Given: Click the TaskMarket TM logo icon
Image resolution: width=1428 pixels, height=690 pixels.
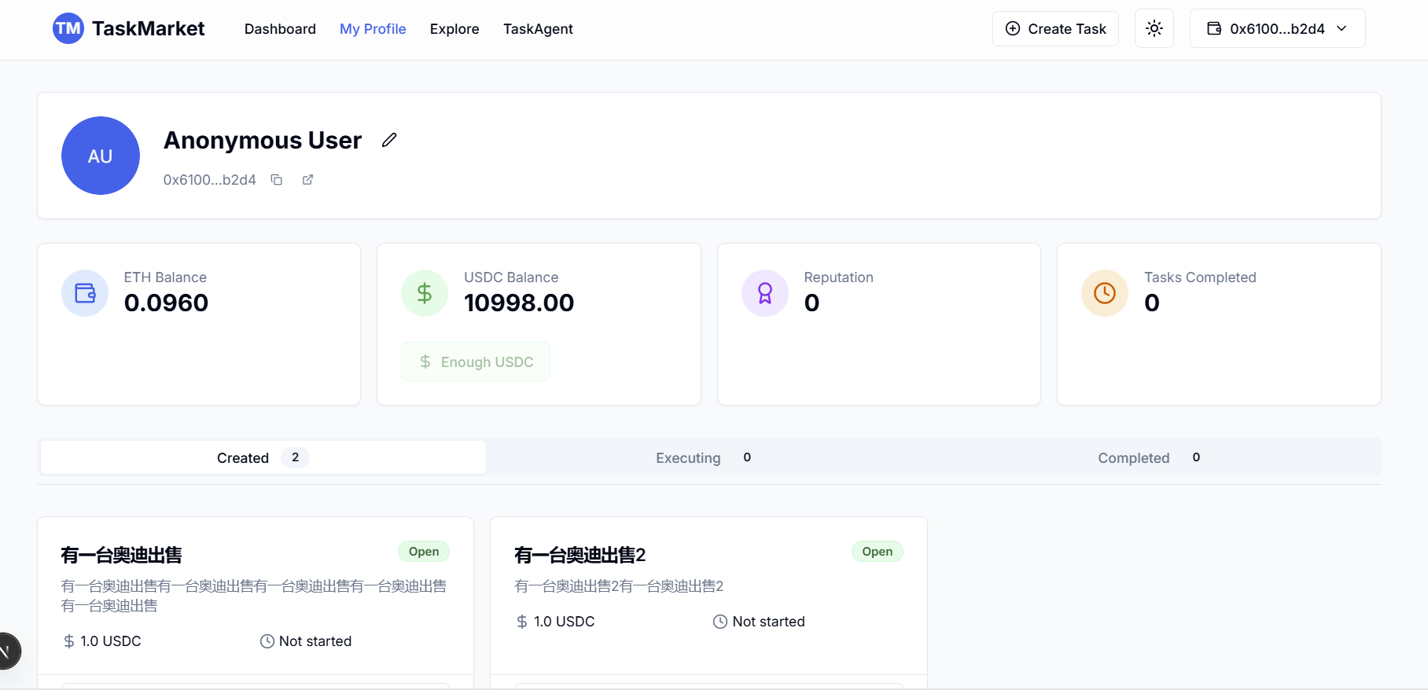Looking at the screenshot, I should (x=68, y=29).
